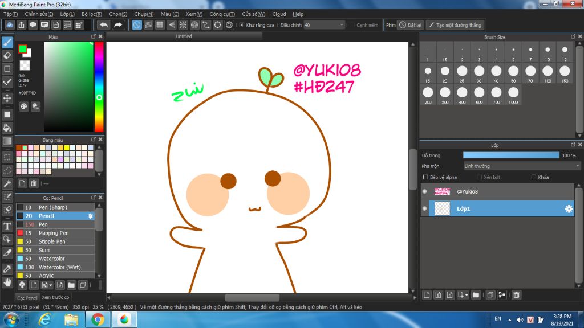Enable the radial lines snap guide
Viewport: 584px width, 328px height.
pyautogui.click(x=183, y=25)
